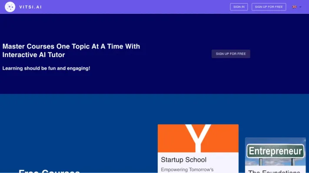Click the 'Learning should be fun' subheading
The width and height of the screenshot is (309, 173).
46,68
